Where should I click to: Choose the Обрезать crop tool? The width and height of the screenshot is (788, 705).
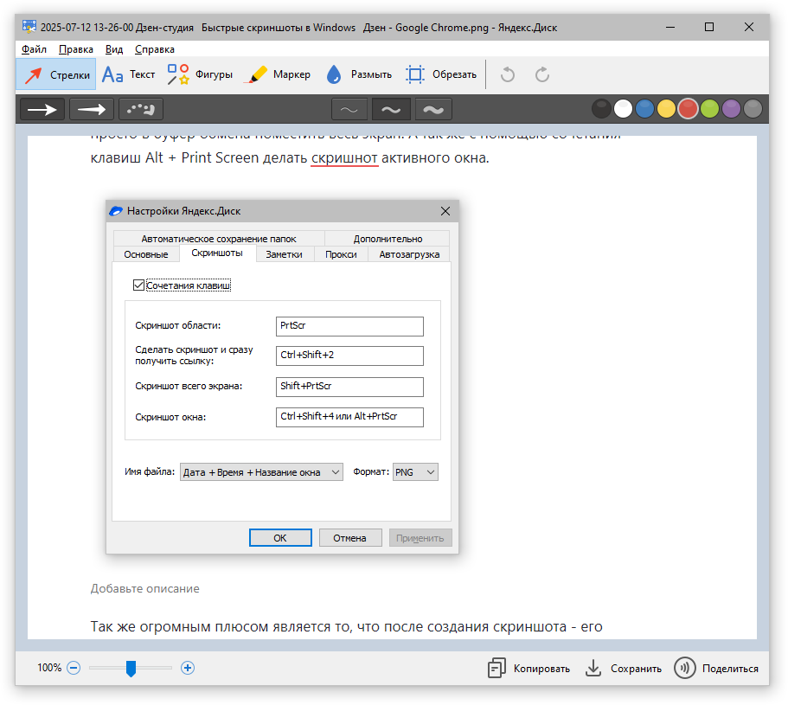[441, 74]
